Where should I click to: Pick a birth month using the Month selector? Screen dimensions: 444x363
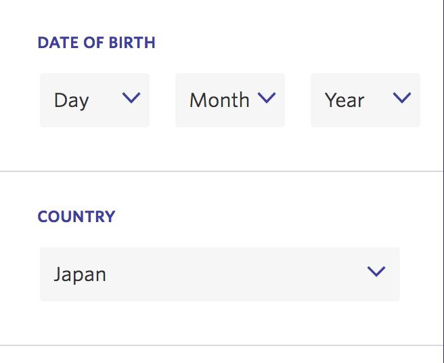(x=230, y=100)
